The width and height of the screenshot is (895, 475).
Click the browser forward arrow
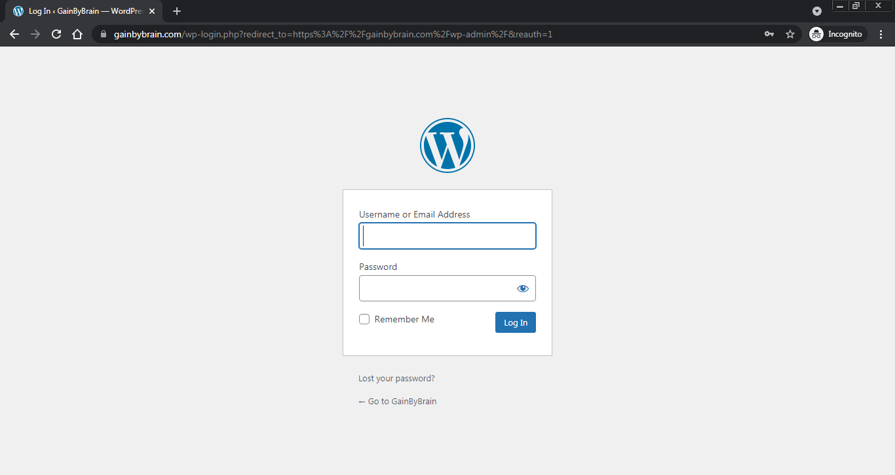click(x=35, y=34)
